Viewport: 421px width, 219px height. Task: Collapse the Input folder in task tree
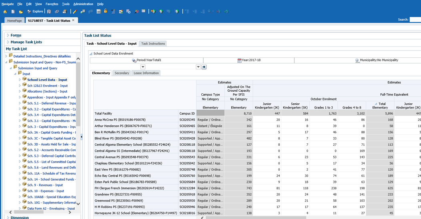15,74
